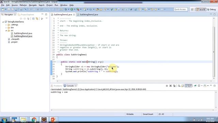Minimize the Navigator view panel
This screenshot has width=218, height=123.
(x=42, y=14)
